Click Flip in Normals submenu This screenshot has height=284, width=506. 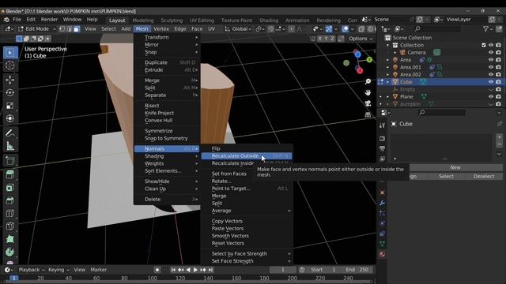[x=247, y=148]
